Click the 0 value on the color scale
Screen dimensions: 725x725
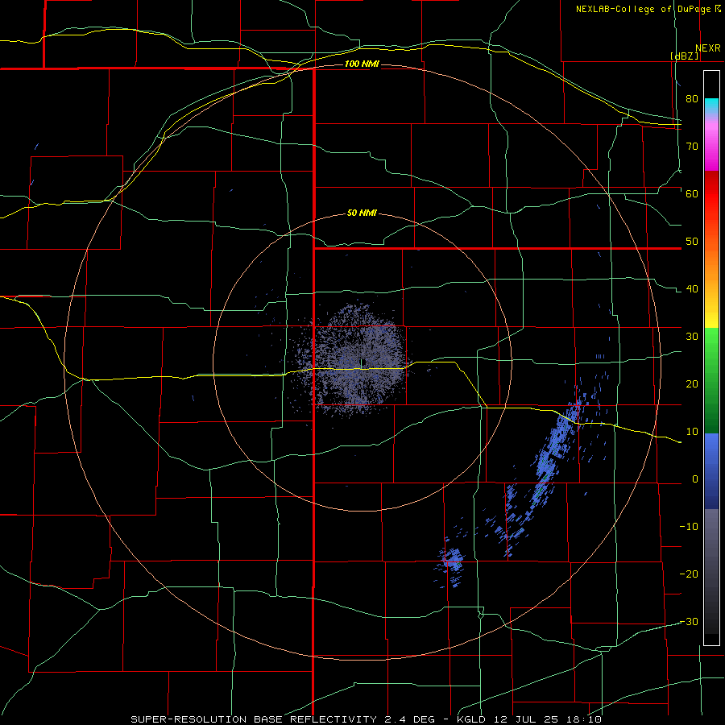click(x=695, y=479)
